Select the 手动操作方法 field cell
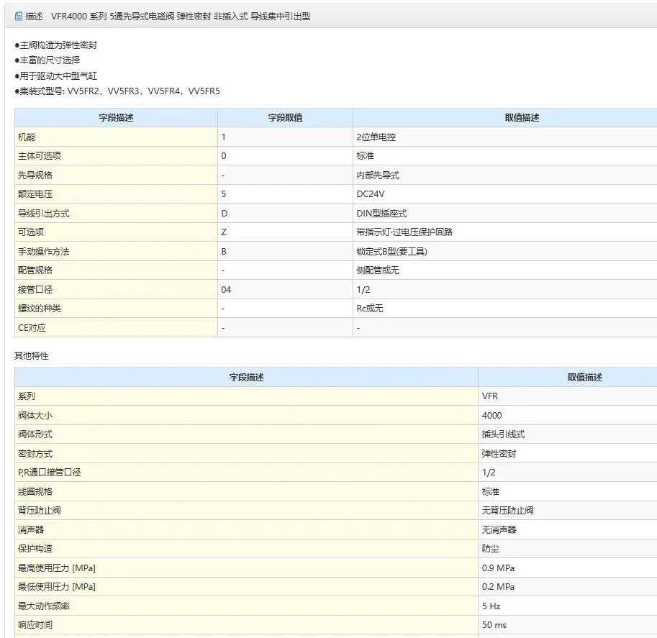Image resolution: width=657 pixels, height=638 pixels. click(116, 251)
